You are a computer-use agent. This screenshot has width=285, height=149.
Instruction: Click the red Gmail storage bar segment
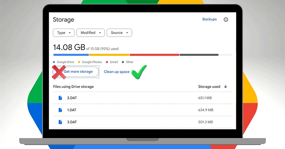pyautogui.click(x=155, y=55)
